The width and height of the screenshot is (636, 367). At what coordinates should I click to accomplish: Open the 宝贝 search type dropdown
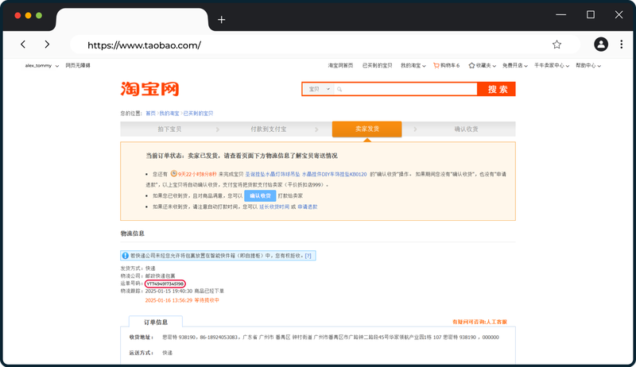point(320,89)
